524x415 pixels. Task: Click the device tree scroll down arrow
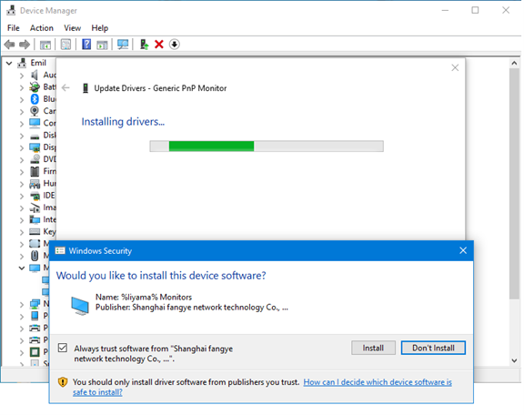(514, 360)
